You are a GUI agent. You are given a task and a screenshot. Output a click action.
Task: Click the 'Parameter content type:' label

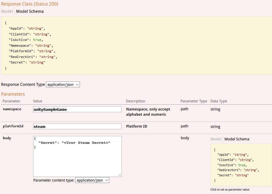[54, 180]
